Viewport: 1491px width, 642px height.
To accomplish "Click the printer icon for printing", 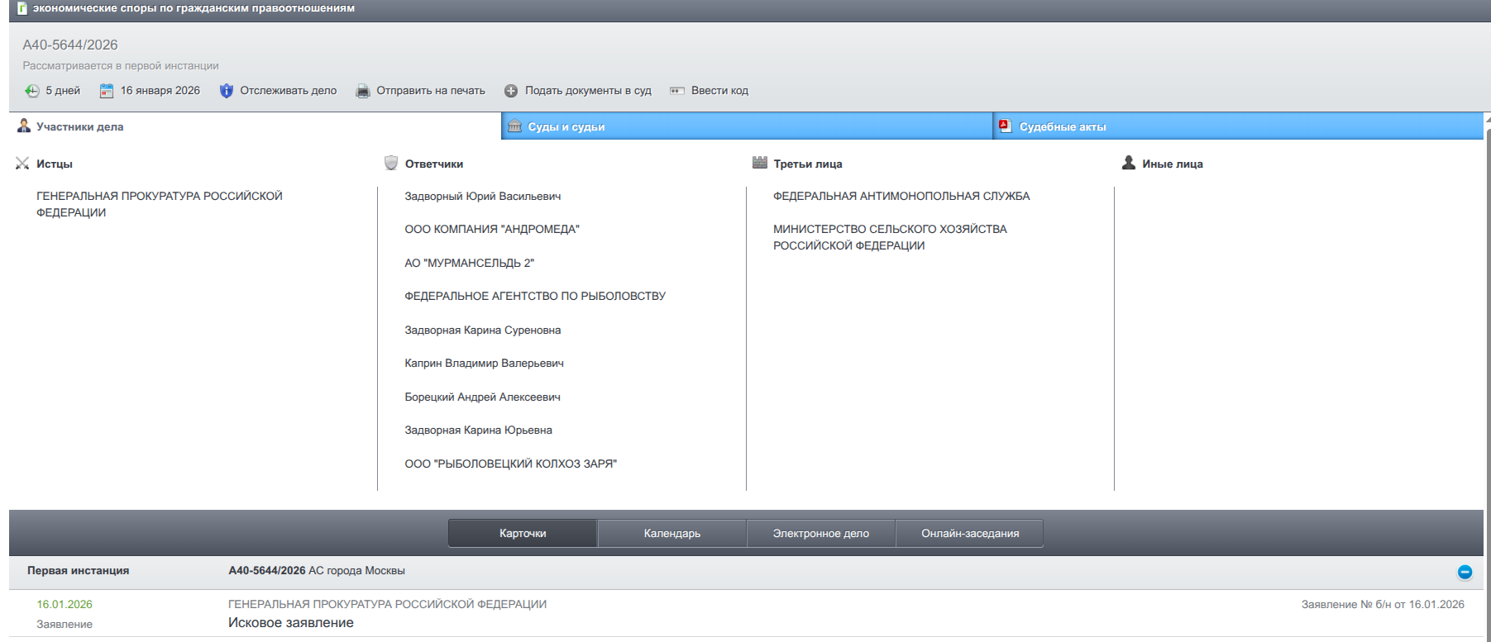I will [x=362, y=91].
